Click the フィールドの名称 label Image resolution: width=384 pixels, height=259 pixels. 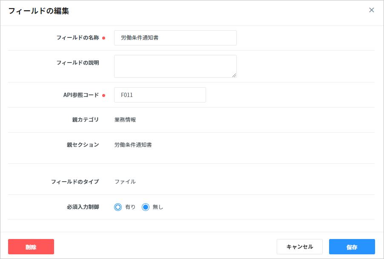click(77, 38)
